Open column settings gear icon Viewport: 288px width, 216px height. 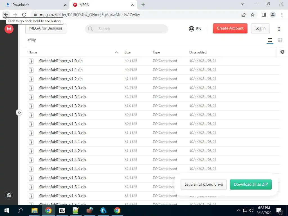[x=282, y=52]
